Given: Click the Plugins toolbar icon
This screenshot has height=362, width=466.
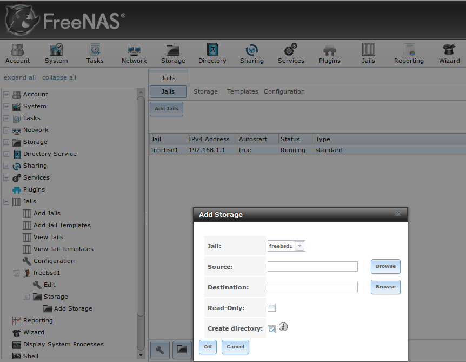Looking at the screenshot, I should pyautogui.click(x=329, y=54).
